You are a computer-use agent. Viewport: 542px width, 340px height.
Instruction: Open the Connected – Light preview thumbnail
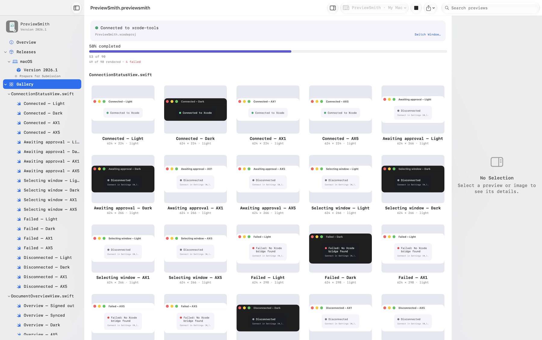click(123, 110)
